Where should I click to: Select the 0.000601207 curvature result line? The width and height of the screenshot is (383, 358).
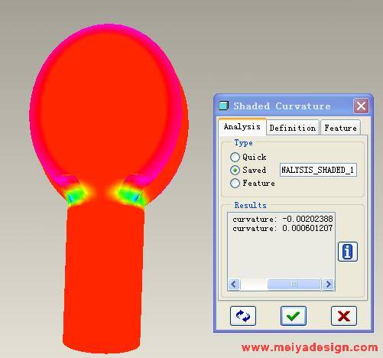click(x=282, y=228)
